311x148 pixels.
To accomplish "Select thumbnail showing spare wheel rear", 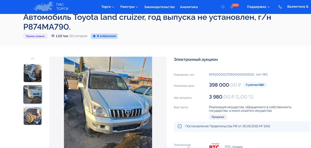I will pyautogui.click(x=32, y=116).
